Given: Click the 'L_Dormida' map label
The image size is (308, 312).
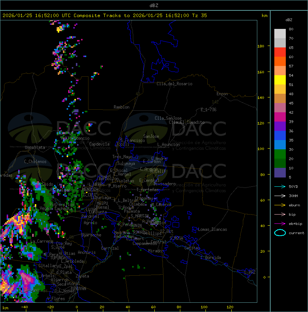Looking at the screenshot, I should 211,258.
